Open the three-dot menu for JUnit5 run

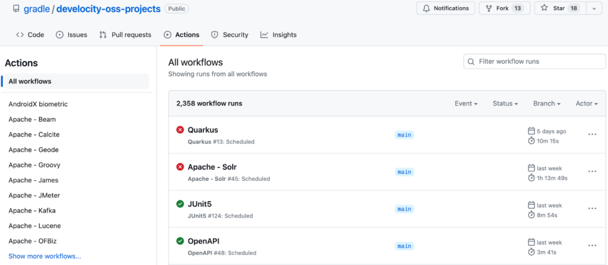tap(592, 209)
